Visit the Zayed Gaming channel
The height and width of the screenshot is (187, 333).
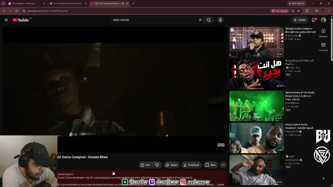coord(292,160)
